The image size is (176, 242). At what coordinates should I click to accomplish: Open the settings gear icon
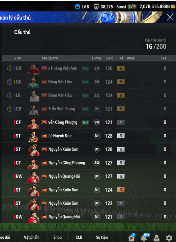[169, 238]
